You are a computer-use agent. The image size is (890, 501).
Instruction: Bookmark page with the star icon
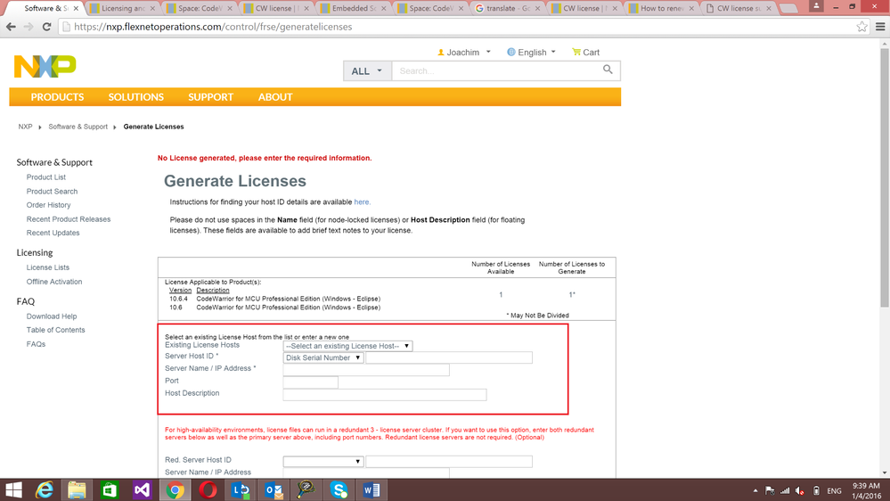(x=861, y=27)
